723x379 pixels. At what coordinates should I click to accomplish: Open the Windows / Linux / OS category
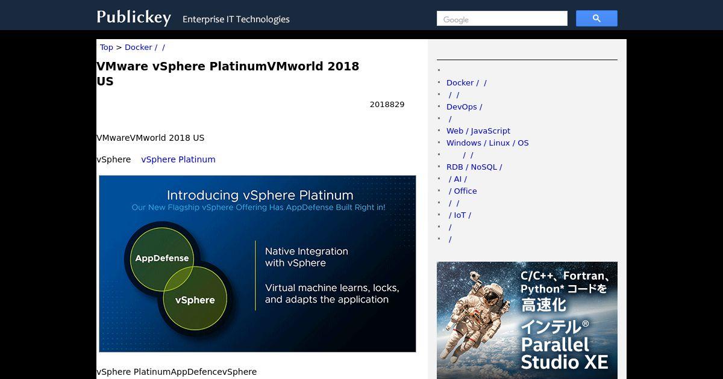pos(487,143)
